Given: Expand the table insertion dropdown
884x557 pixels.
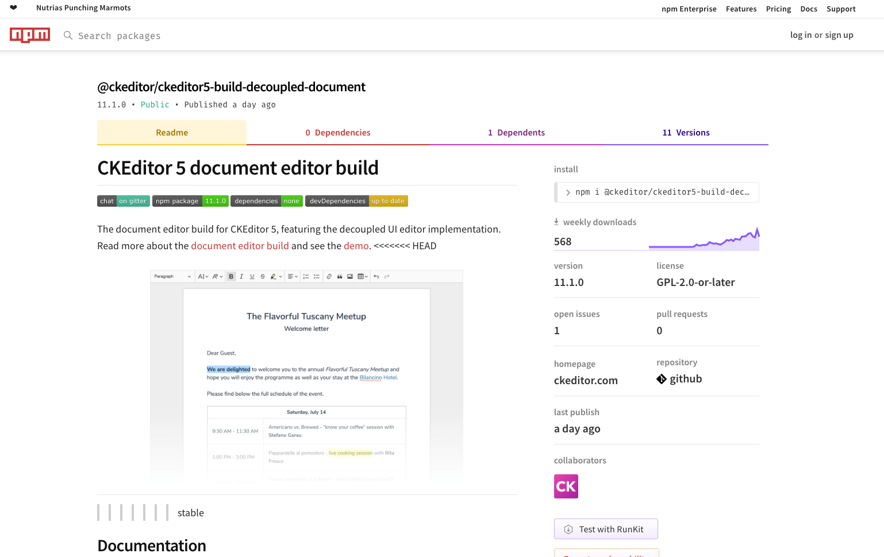Looking at the screenshot, I should pos(367,276).
